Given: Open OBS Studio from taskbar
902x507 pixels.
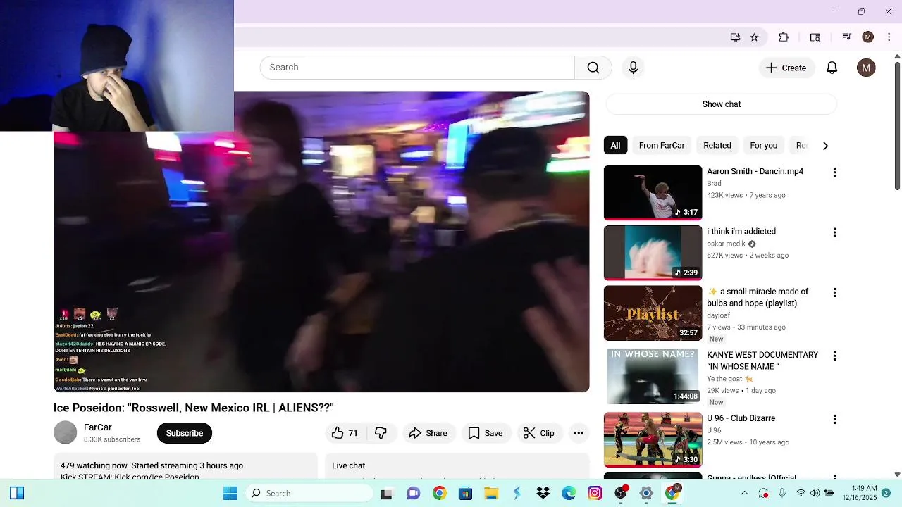Looking at the screenshot, I should [621, 493].
